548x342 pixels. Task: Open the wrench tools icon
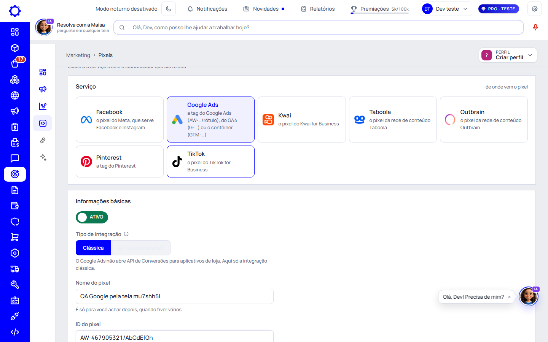[15, 285]
